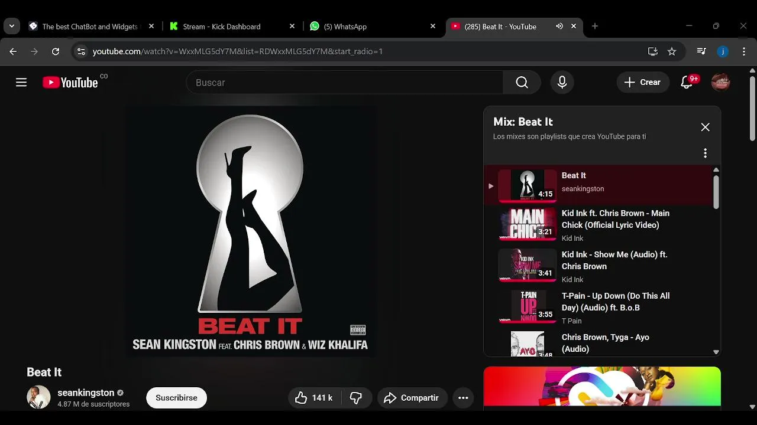The width and height of the screenshot is (757, 425).
Task: Dislike the Beat It video
Action: coord(356,398)
